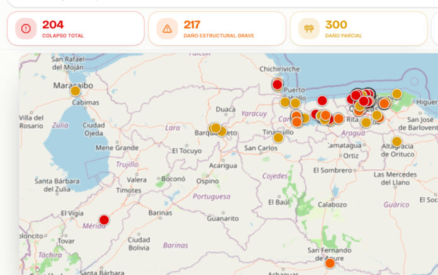The height and width of the screenshot is (275, 438).
Task: Click the Maracaibo city label
Action: point(73,85)
